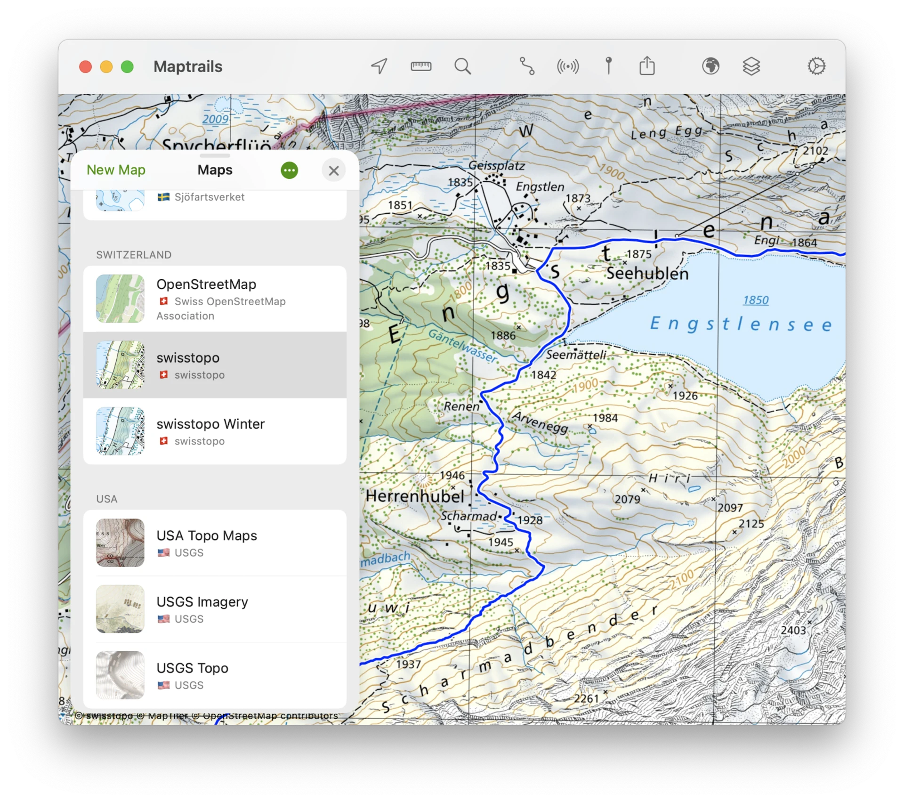The width and height of the screenshot is (904, 802).
Task: Click the globe maps icon
Action: point(710,66)
